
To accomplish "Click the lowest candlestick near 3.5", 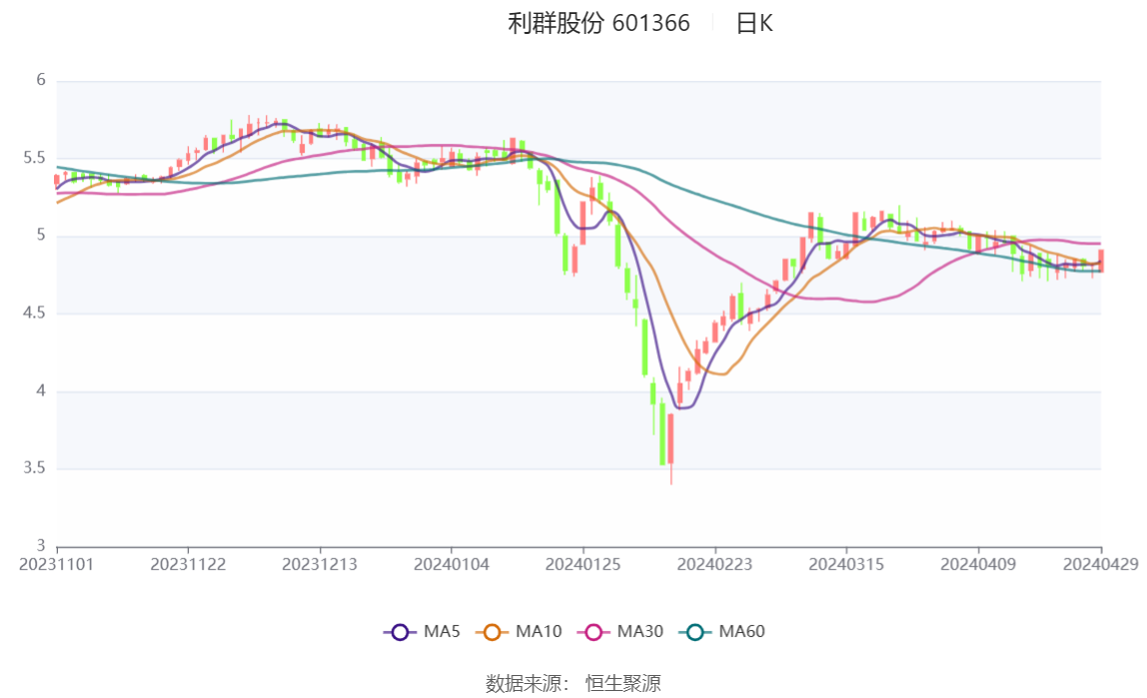I will pos(670,445).
